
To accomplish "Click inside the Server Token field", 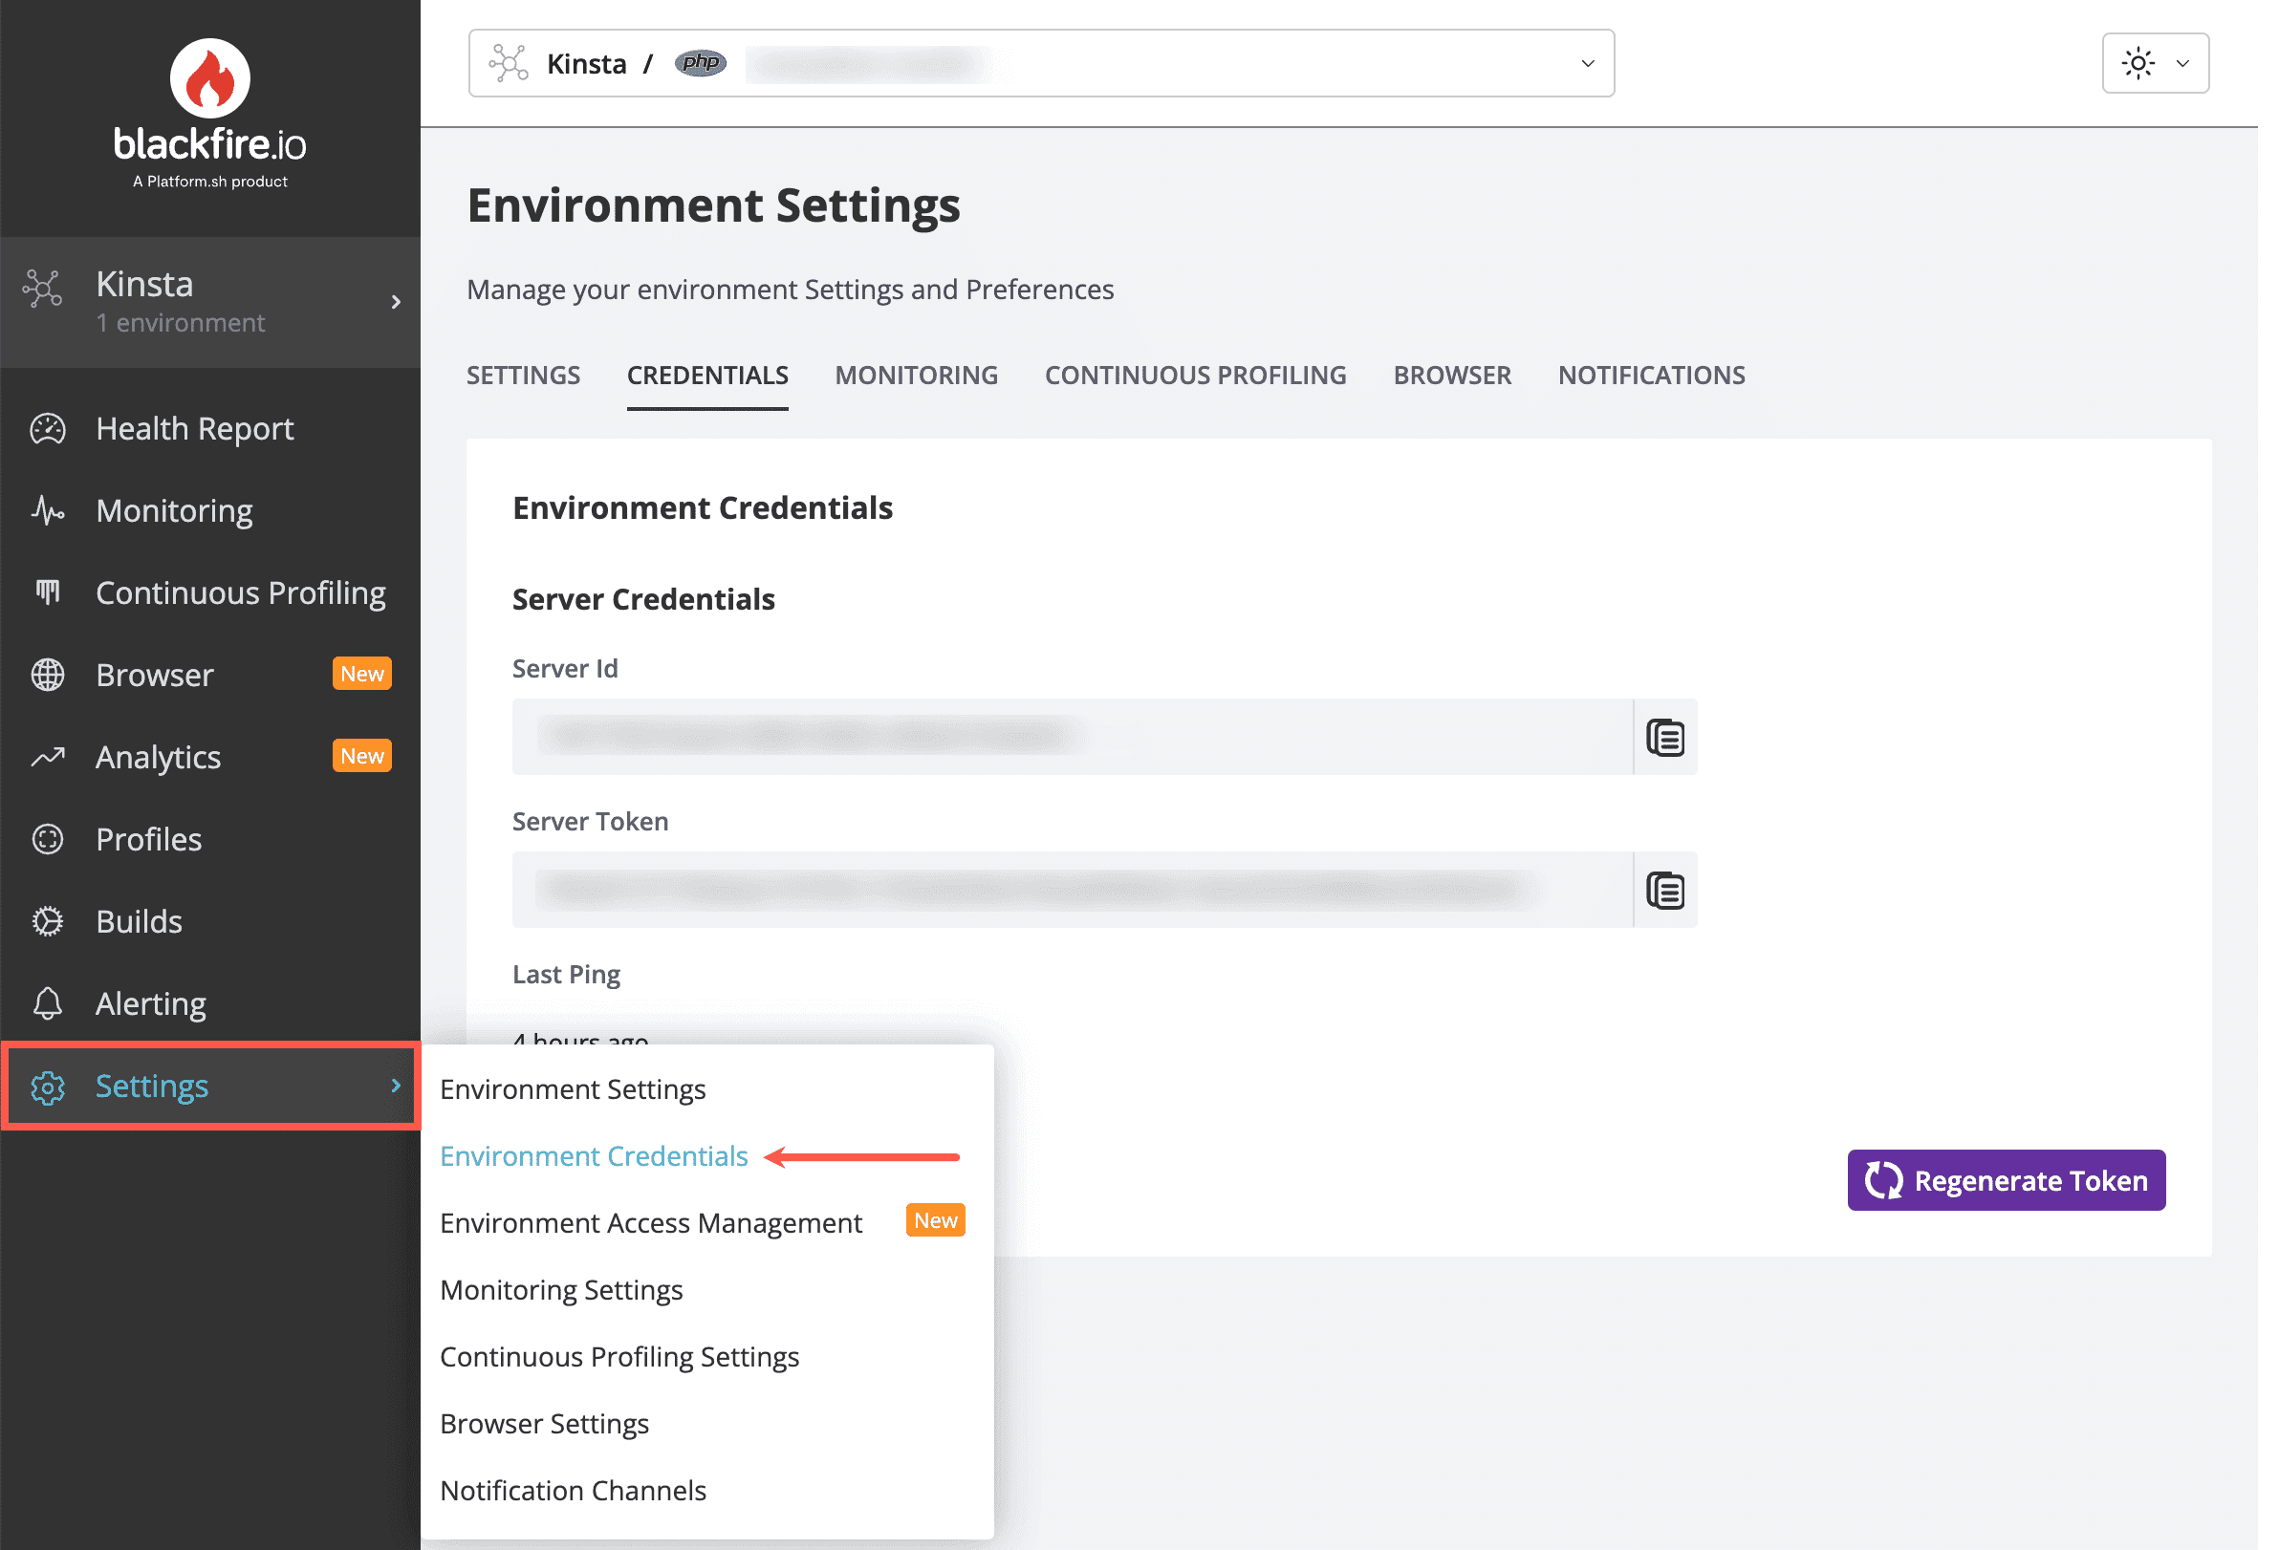I will [1071, 891].
